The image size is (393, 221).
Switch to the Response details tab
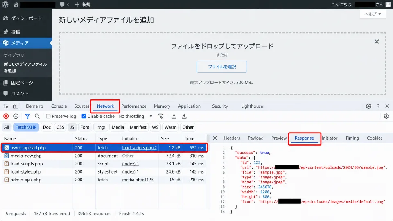[304, 138]
